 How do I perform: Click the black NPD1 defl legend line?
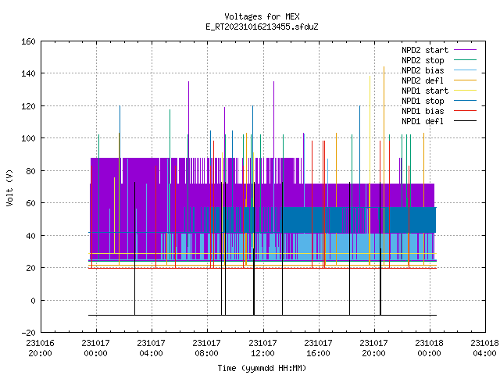pos(466,121)
